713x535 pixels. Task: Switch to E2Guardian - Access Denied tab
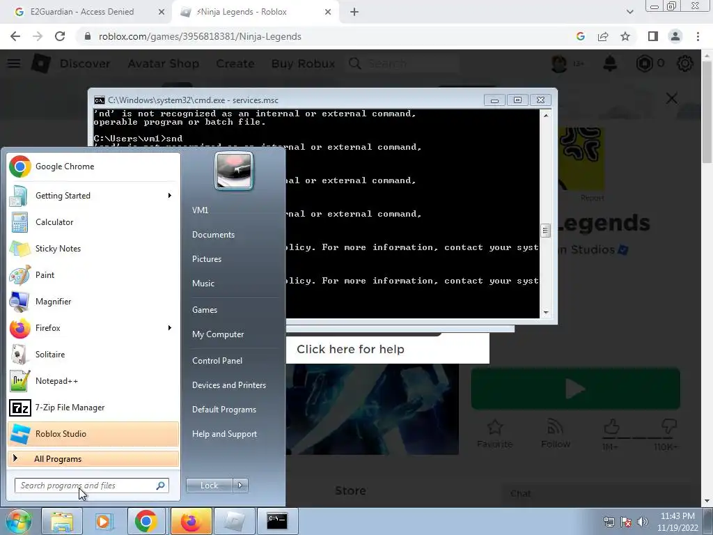click(x=82, y=12)
